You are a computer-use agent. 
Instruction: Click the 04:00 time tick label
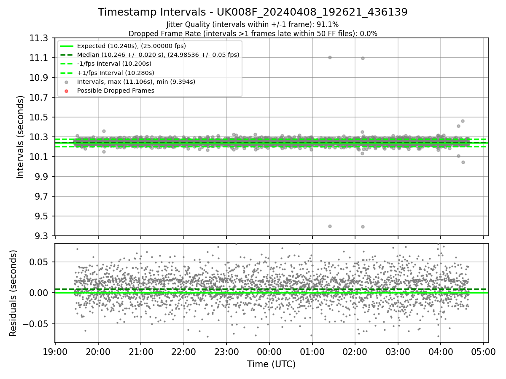tap(440, 351)
